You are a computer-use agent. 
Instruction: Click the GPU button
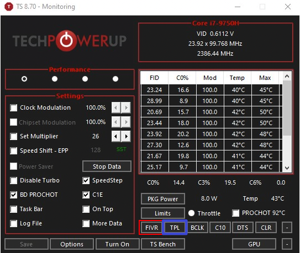tap(254, 244)
